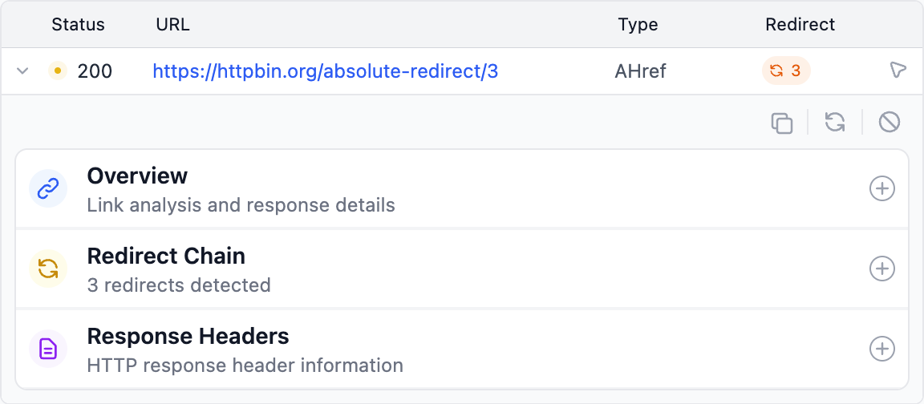Viewport: 924px width, 404px height.
Task: Click the purple document icon beside Response Headers
Action: click(x=48, y=349)
